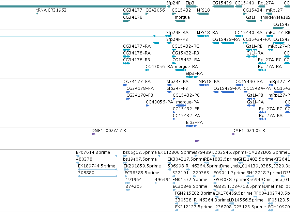The height and width of the screenshot is (212, 290).
Task: Select the bs19e07.5prime EST label
Action: click(140, 159)
